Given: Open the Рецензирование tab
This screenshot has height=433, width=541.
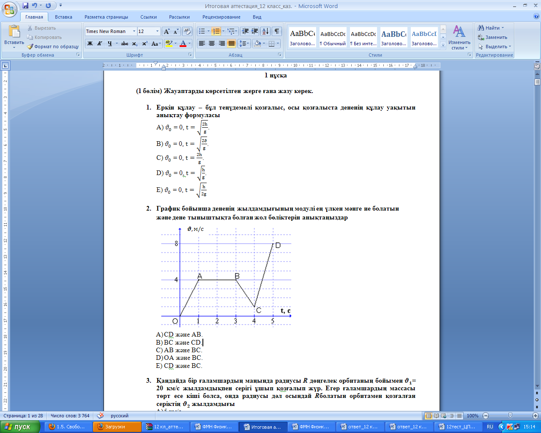Looking at the screenshot, I should pos(221,17).
